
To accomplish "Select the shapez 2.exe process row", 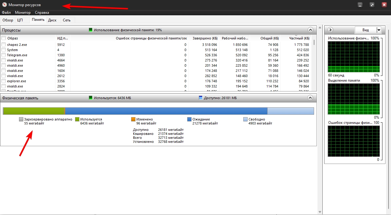I will (156, 45).
